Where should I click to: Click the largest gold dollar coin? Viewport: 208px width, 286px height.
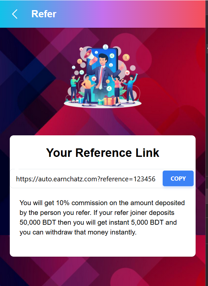tap(126, 57)
